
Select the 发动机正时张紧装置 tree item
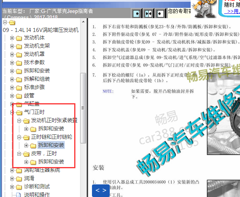click(x=54, y=120)
